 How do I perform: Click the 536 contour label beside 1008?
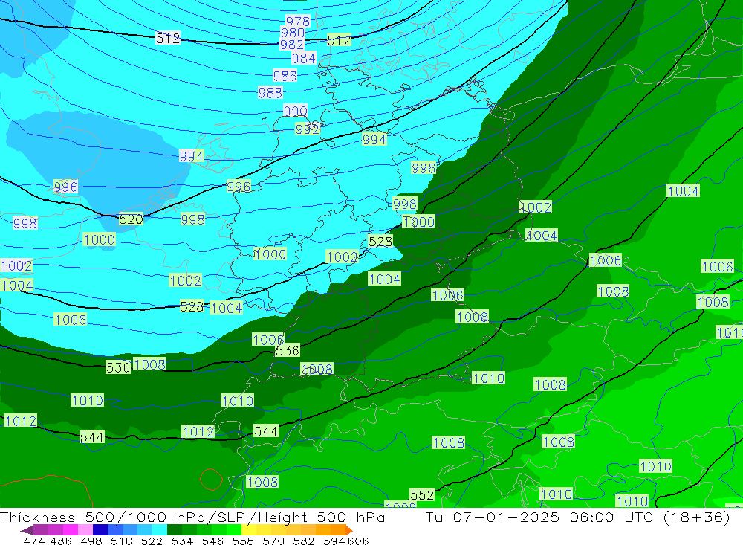[x=118, y=367]
